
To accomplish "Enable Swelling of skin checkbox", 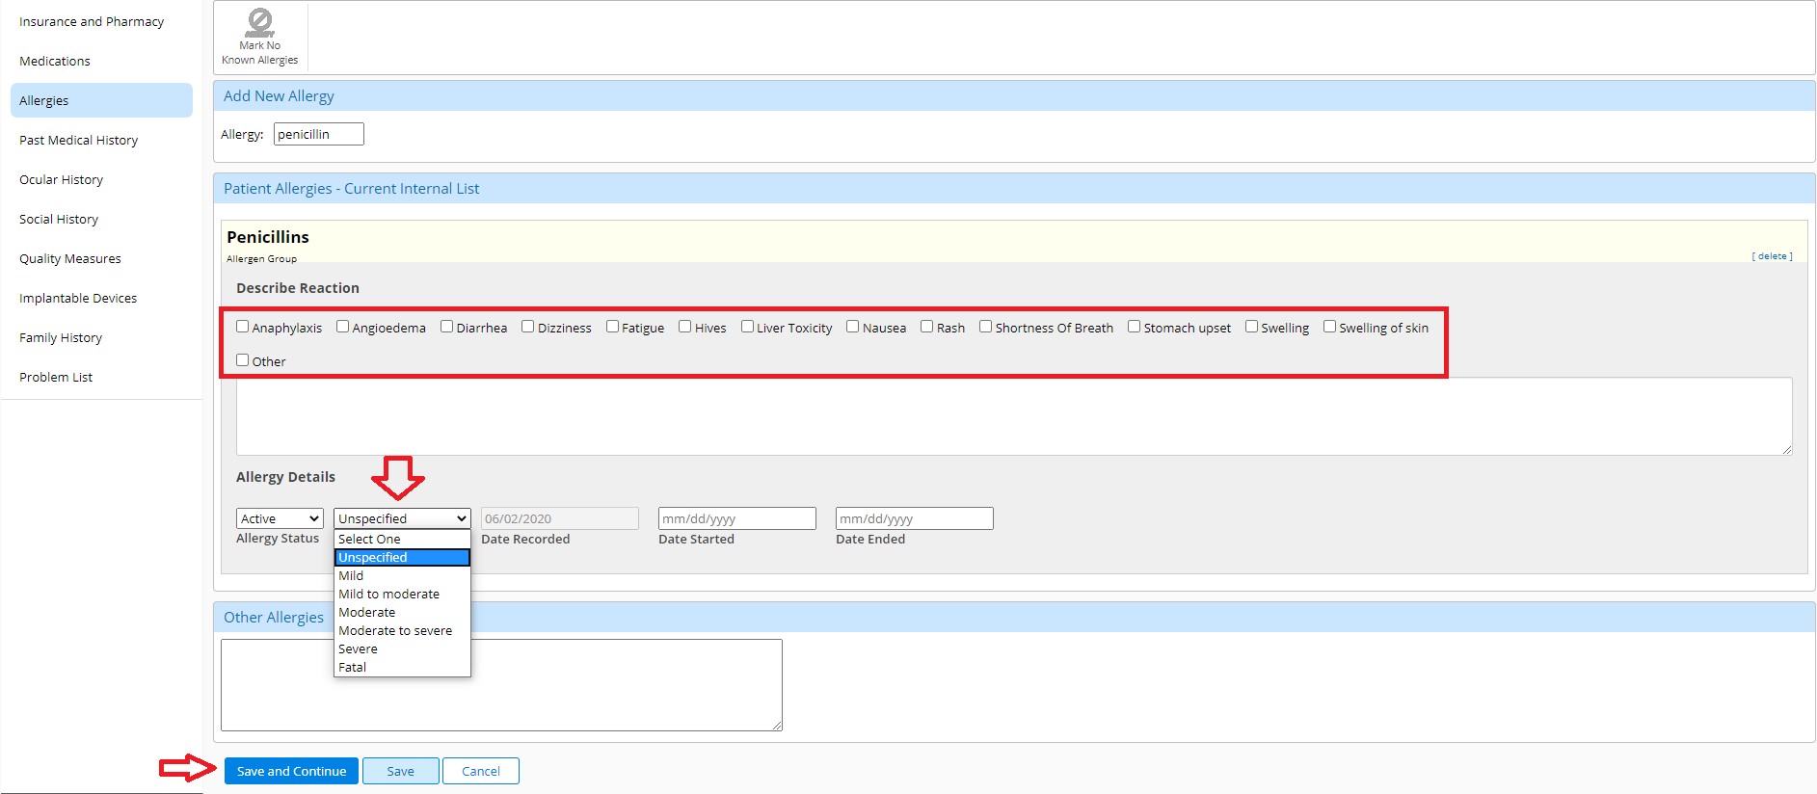I will click(x=1329, y=327).
